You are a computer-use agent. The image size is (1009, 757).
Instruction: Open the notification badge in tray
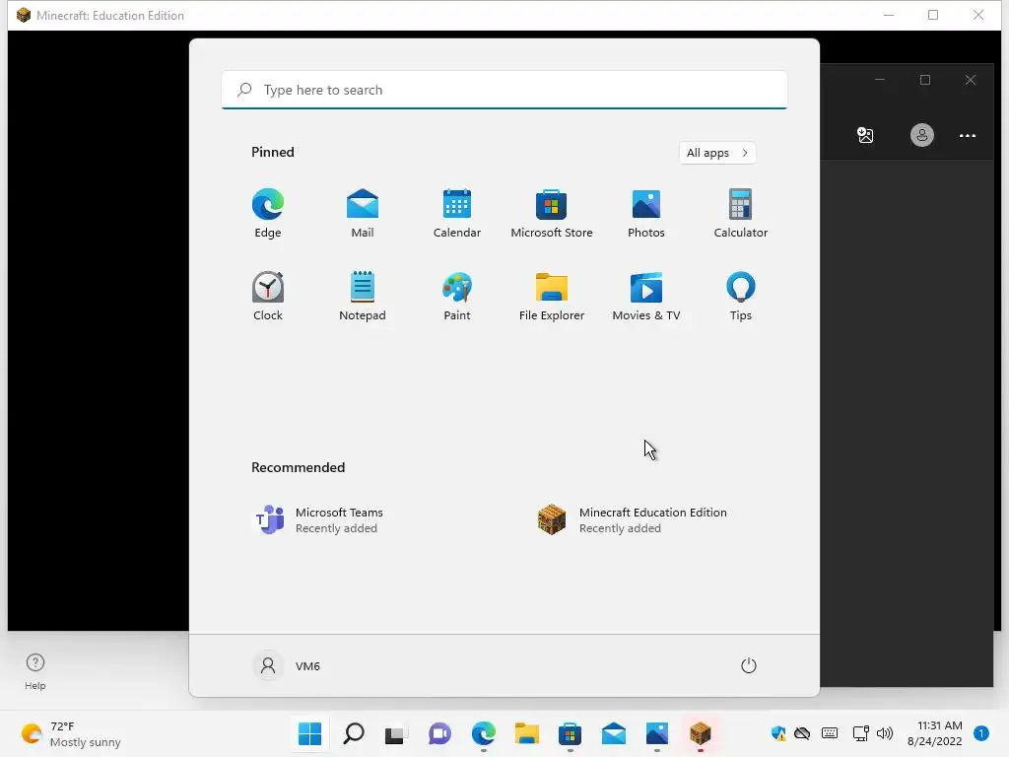[980, 733]
